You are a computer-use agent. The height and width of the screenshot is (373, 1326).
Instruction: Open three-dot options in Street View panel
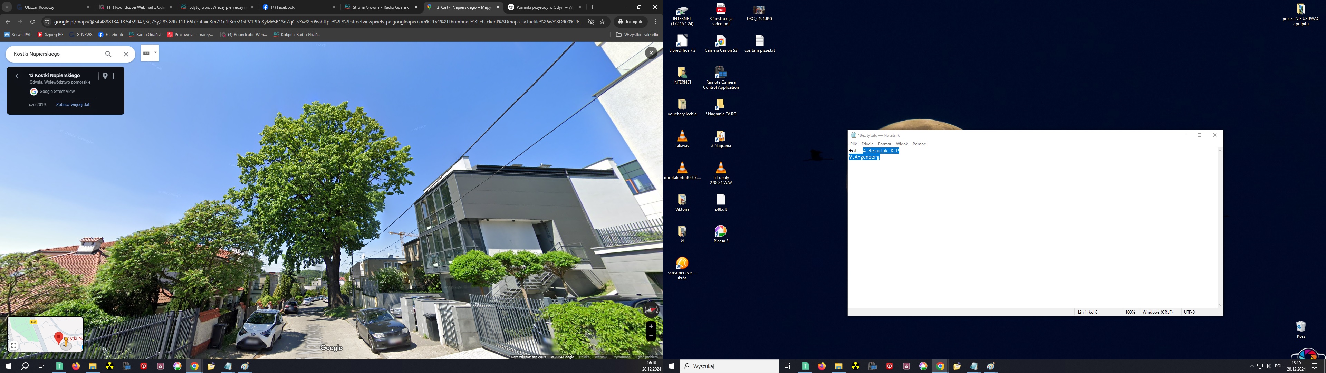pos(114,76)
